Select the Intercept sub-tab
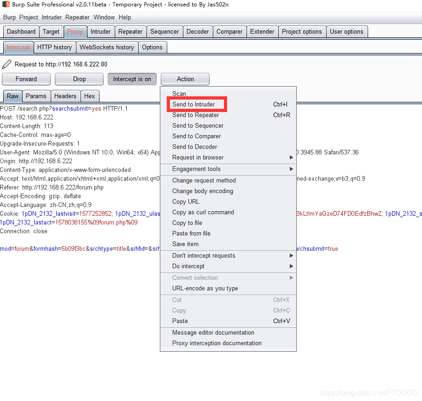This screenshot has height=401, width=422. pyautogui.click(x=18, y=47)
